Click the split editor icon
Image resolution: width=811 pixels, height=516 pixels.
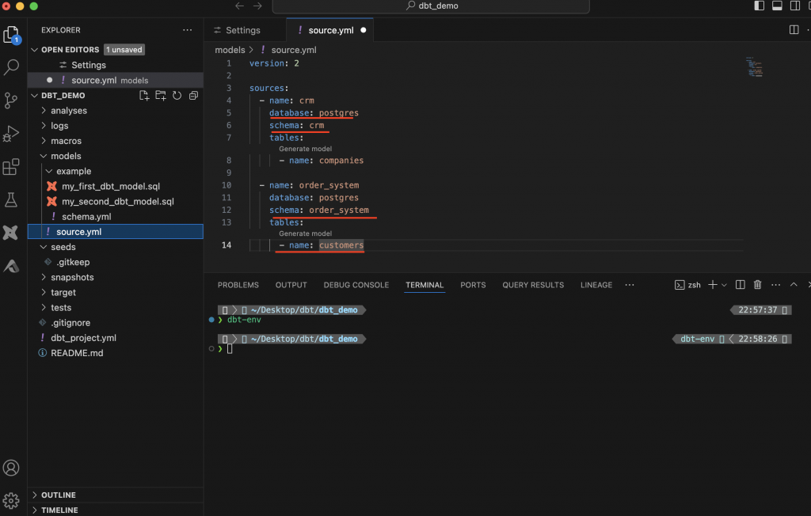click(794, 30)
